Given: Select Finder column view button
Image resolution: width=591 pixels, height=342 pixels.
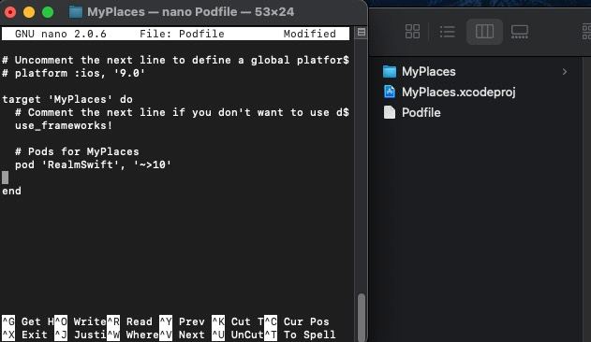Looking at the screenshot, I should click(x=484, y=31).
